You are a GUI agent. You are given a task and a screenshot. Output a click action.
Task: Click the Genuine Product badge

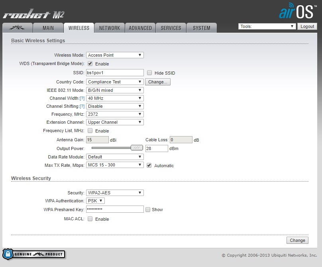(33, 254)
